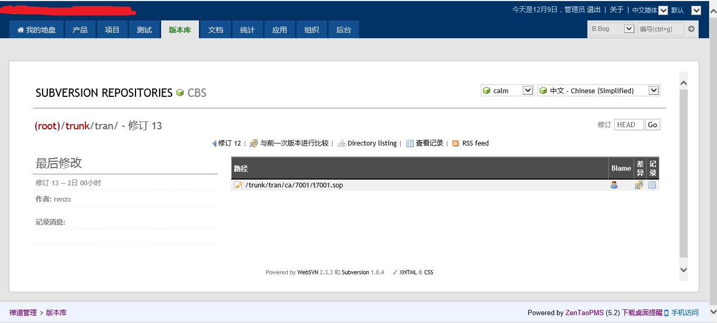The height and width of the screenshot is (323, 717).
Task: Click the 版本库 breadcrumb in footer
Action: (56, 313)
